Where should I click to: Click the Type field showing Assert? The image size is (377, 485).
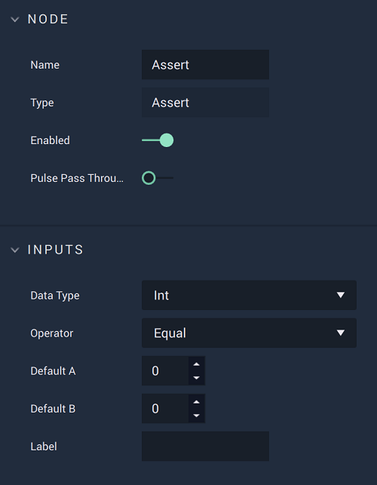tap(205, 103)
